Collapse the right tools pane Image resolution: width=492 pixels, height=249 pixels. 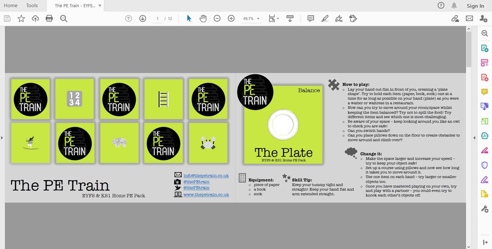tap(474, 138)
